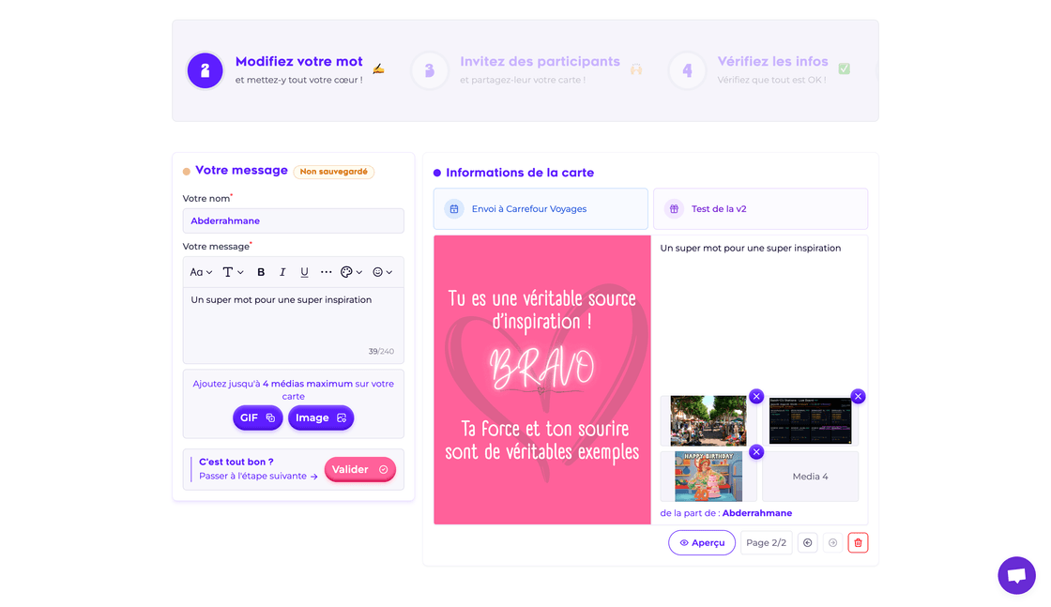Viewport: 1051px width, 607px height.
Task: Select the pink card preview image
Action: coord(541,379)
